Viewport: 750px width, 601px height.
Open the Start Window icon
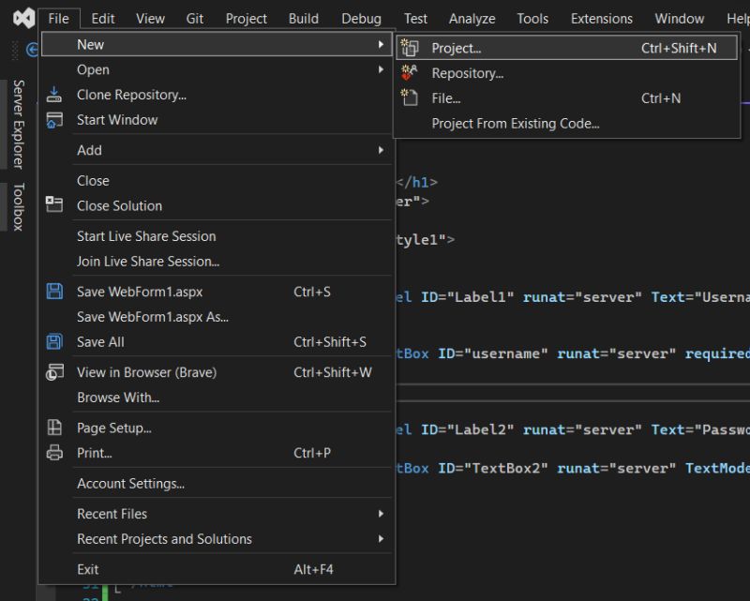[x=54, y=119]
